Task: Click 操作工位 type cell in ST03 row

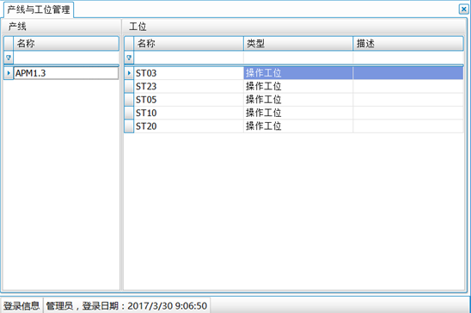Action: [x=298, y=73]
